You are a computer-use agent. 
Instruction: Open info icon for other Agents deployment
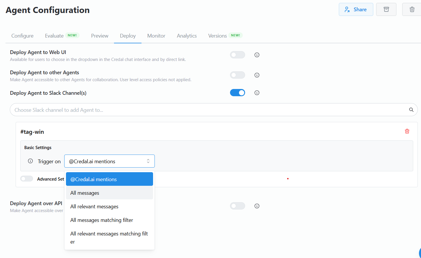tap(257, 75)
